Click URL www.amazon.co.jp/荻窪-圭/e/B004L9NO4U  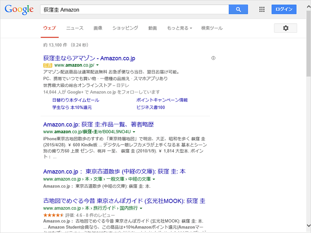pos(87,132)
